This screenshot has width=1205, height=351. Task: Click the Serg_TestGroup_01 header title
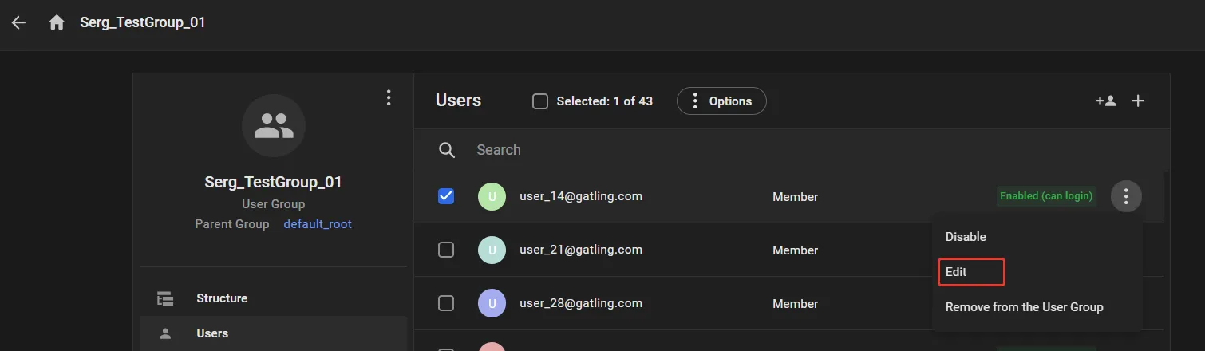click(x=143, y=22)
